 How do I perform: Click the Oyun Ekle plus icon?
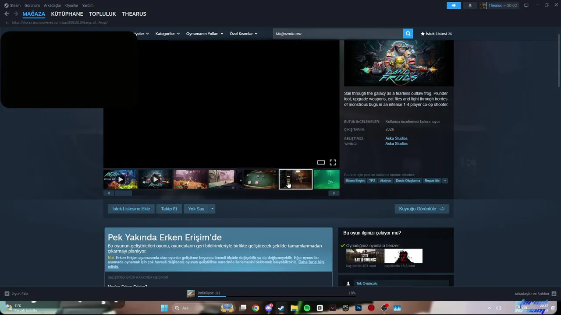tap(7, 294)
